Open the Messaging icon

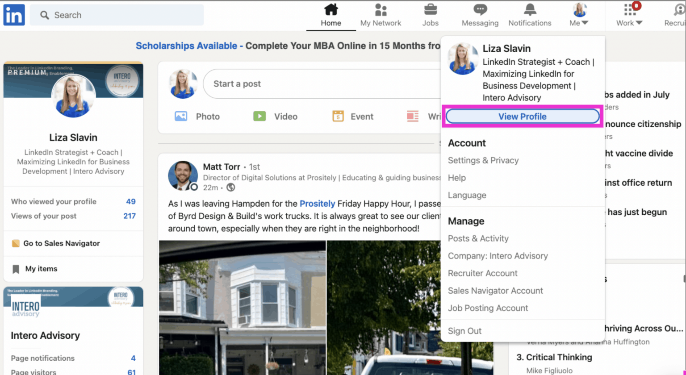pyautogui.click(x=480, y=10)
